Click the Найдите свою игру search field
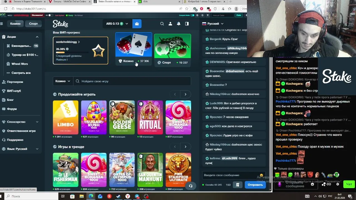 132,81
